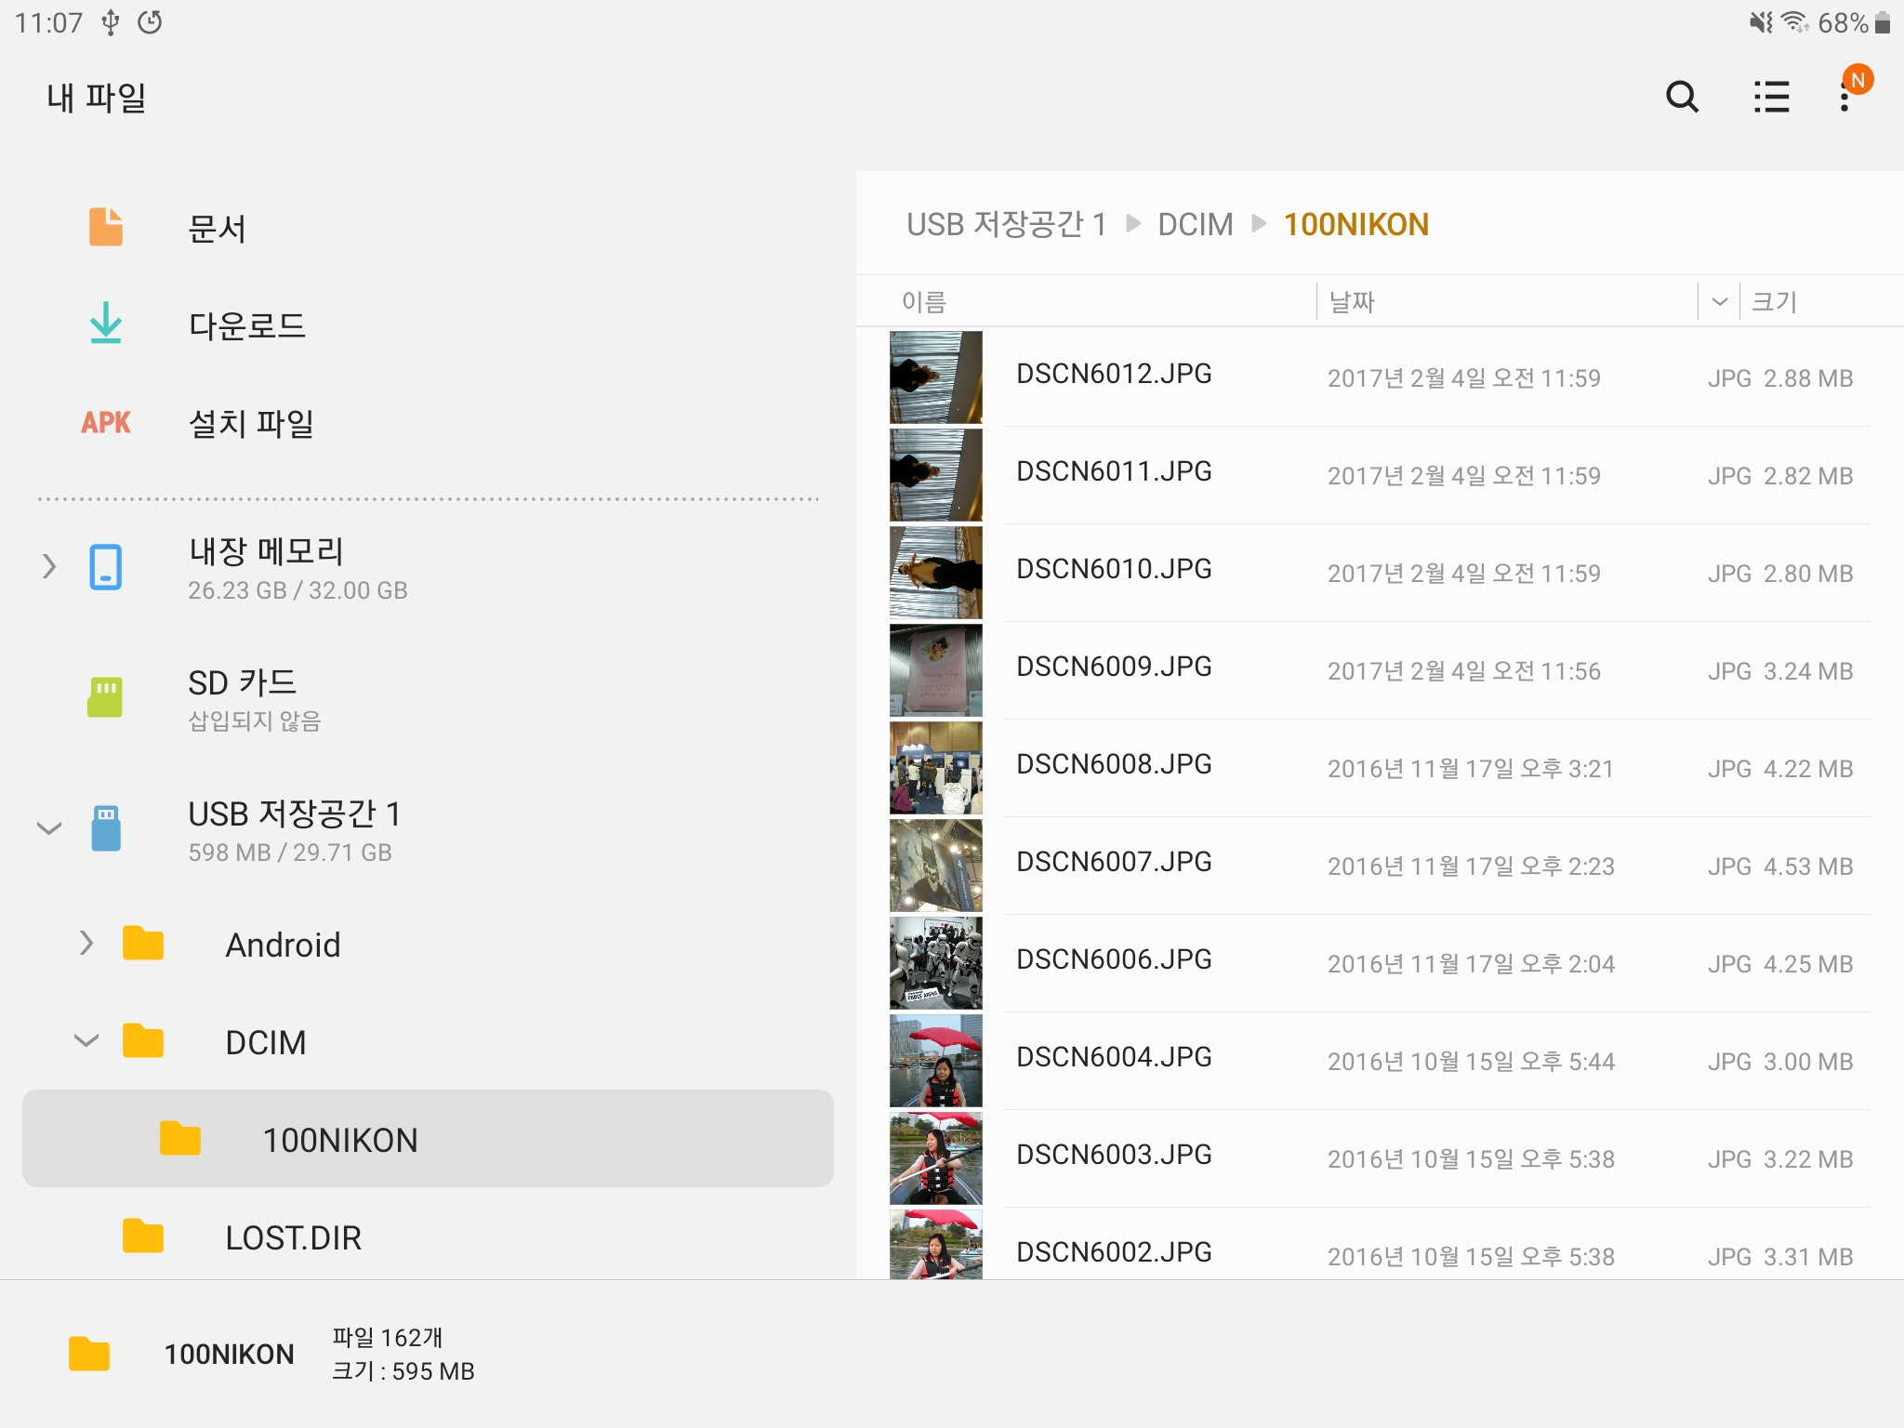
Task: Sort by date (날짜) column header
Action: pyautogui.click(x=1352, y=301)
